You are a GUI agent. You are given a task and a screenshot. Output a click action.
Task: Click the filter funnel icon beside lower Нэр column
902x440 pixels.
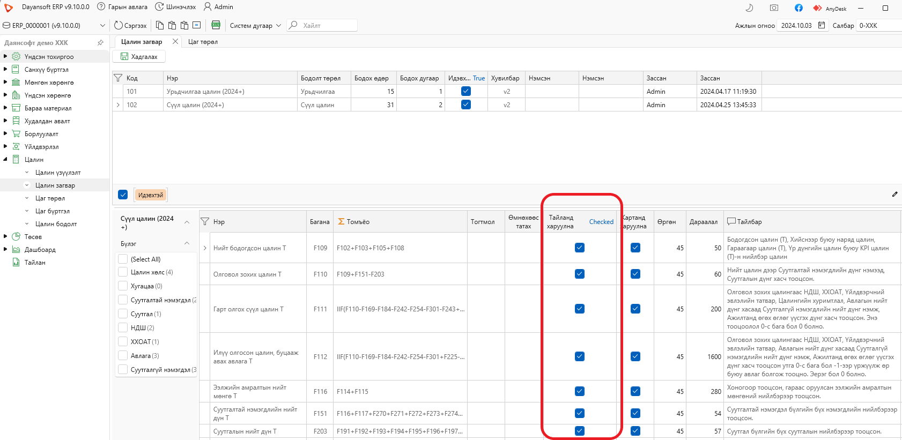pyautogui.click(x=205, y=221)
